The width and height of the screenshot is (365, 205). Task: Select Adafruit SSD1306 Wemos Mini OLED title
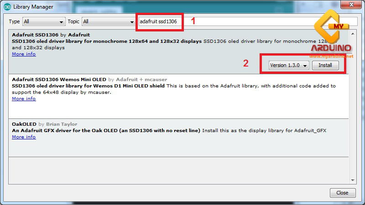coord(59,79)
